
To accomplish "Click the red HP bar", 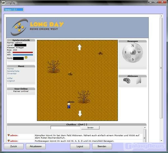I will [x=23, y=52].
